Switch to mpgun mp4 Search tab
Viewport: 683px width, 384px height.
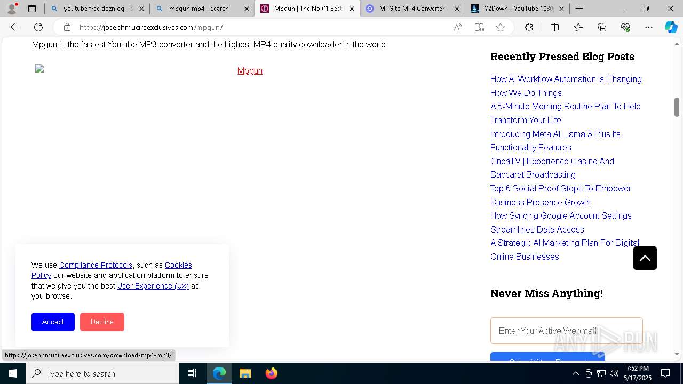[202, 9]
